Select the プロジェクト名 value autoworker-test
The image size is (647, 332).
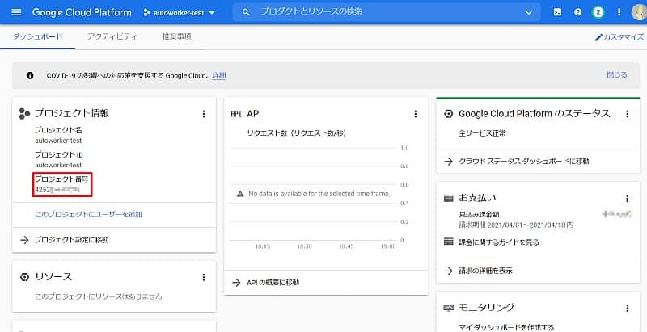pos(58,141)
